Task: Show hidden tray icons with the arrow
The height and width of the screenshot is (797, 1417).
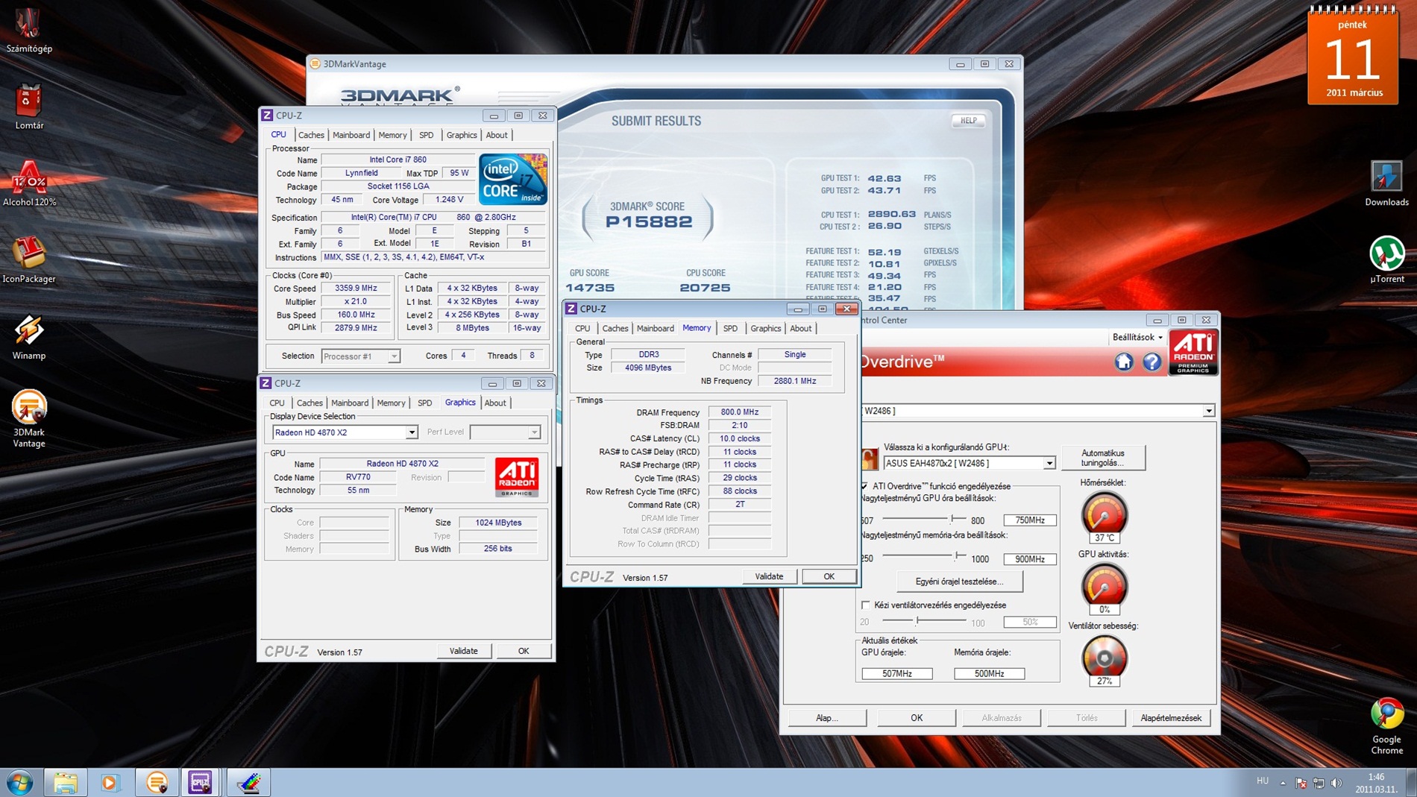Action: [x=1283, y=783]
